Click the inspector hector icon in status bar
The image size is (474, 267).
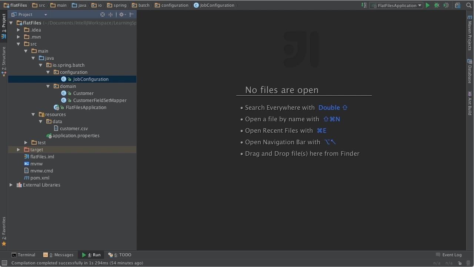click(x=469, y=263)
